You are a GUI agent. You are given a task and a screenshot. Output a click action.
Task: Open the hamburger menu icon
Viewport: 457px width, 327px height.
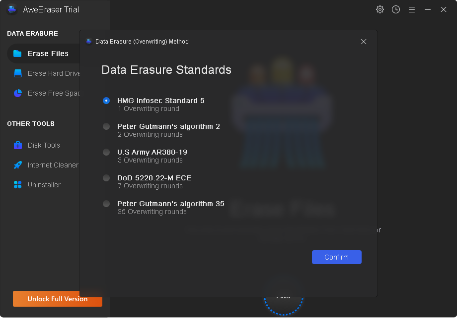coord(412,9)
